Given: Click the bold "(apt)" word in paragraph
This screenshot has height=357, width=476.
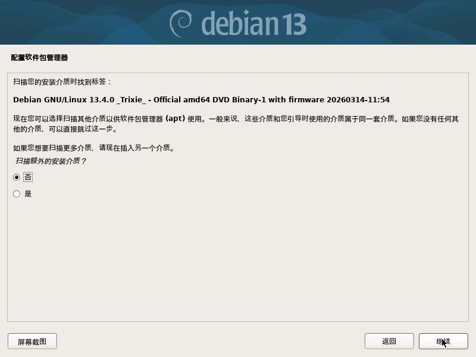Looking at the screenshot, I should [x=175, y=118].
